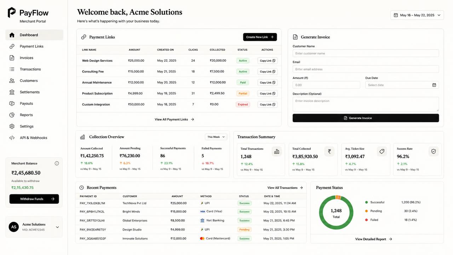Click the Create New Link button
Screen dimensions: 453x255
pyautogui.click(x=260, y=37)
